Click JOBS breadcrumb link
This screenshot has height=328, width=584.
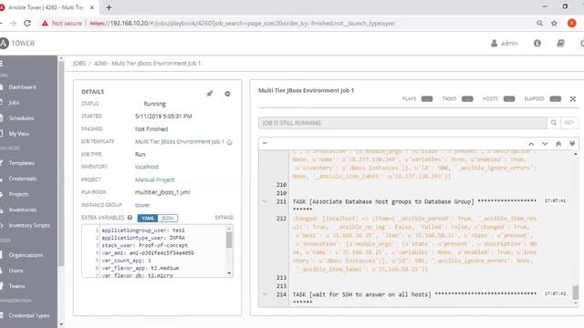(79, 64)
